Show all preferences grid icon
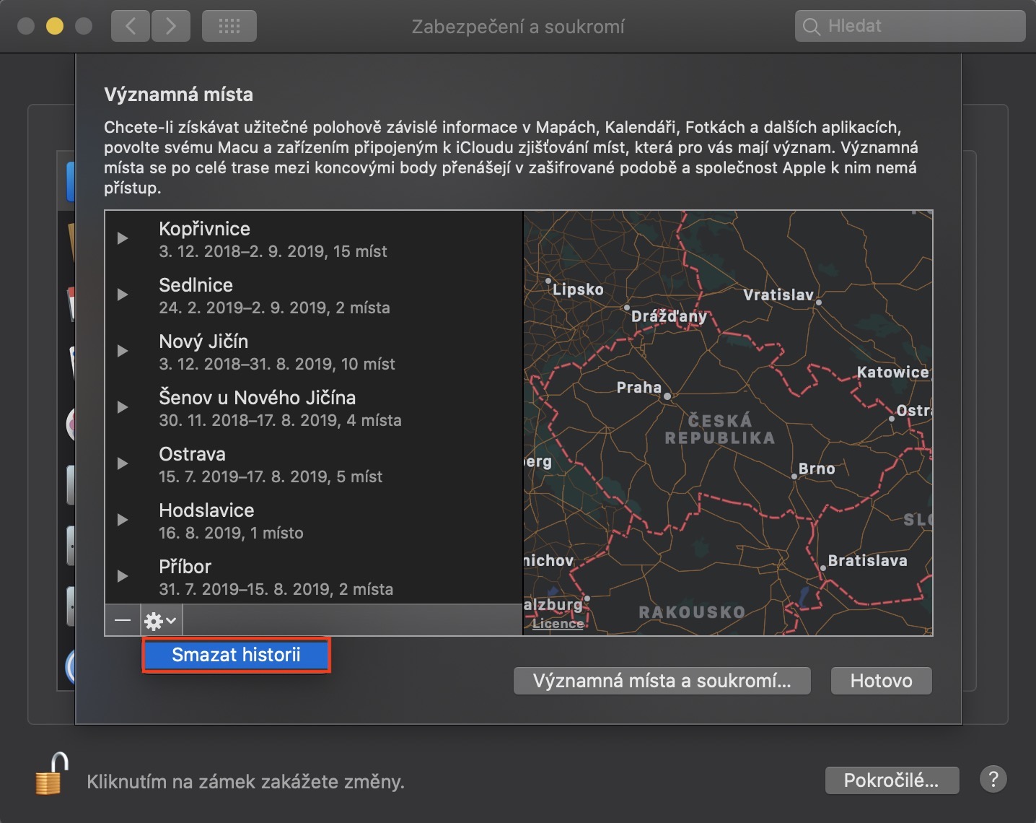 (x=229, y=27)
